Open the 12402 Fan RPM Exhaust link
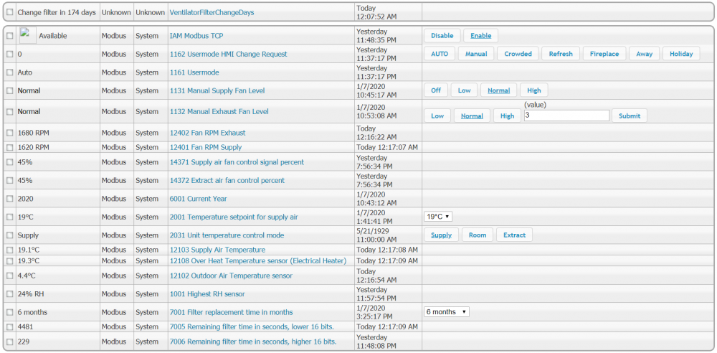 pyautogui.click(x=207, y=133)
